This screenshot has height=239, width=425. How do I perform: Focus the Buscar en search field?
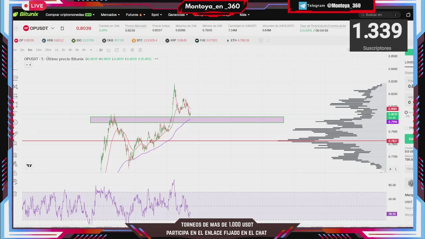(380, 15)
